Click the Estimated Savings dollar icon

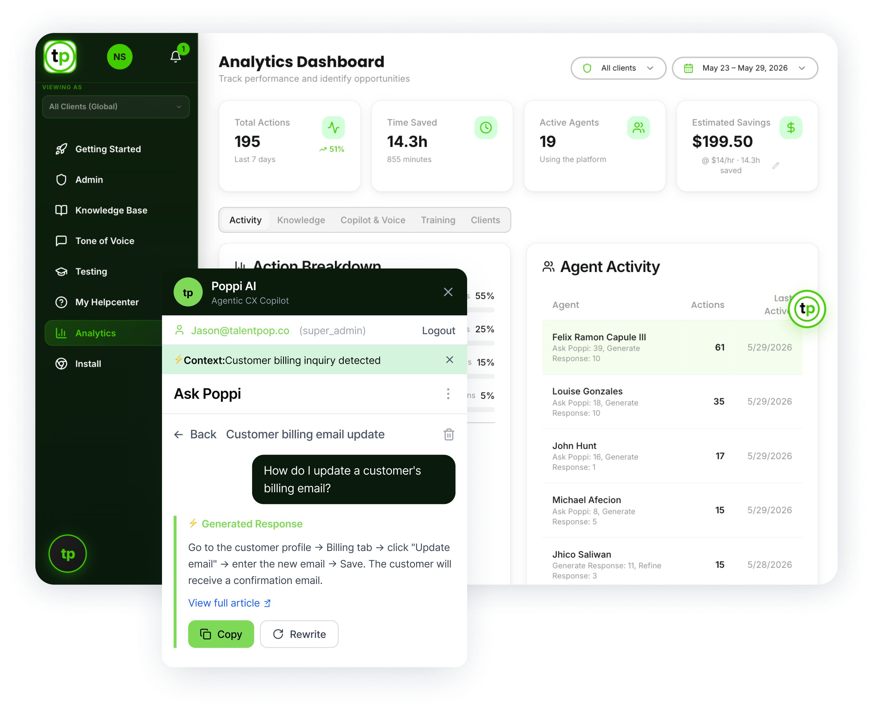[x=791, y=128]
